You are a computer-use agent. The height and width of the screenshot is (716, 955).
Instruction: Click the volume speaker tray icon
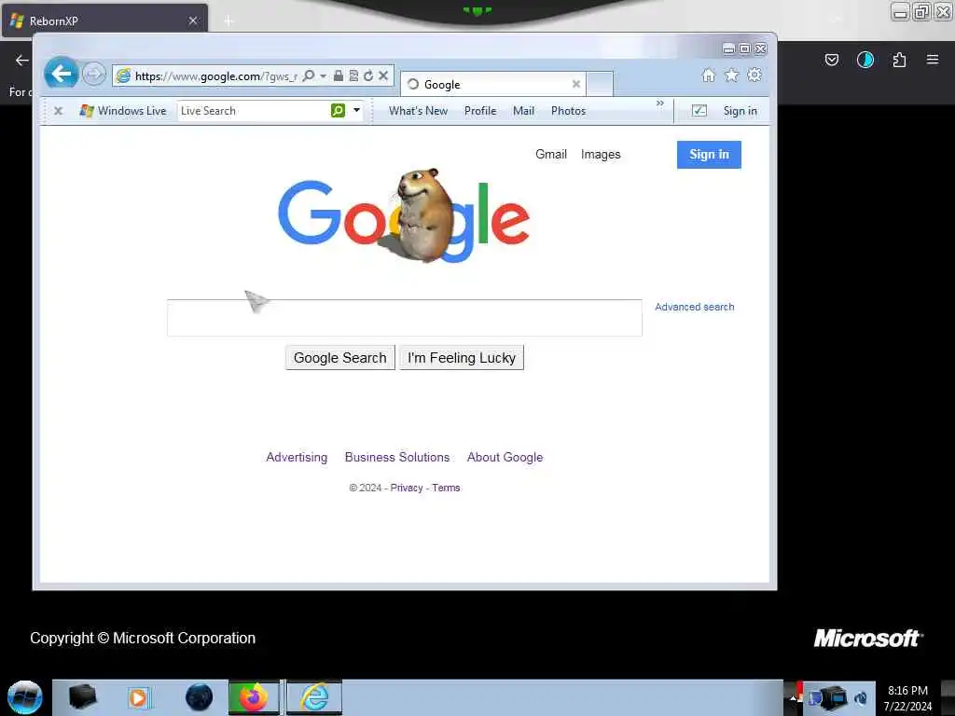click(x=862, y=698)
